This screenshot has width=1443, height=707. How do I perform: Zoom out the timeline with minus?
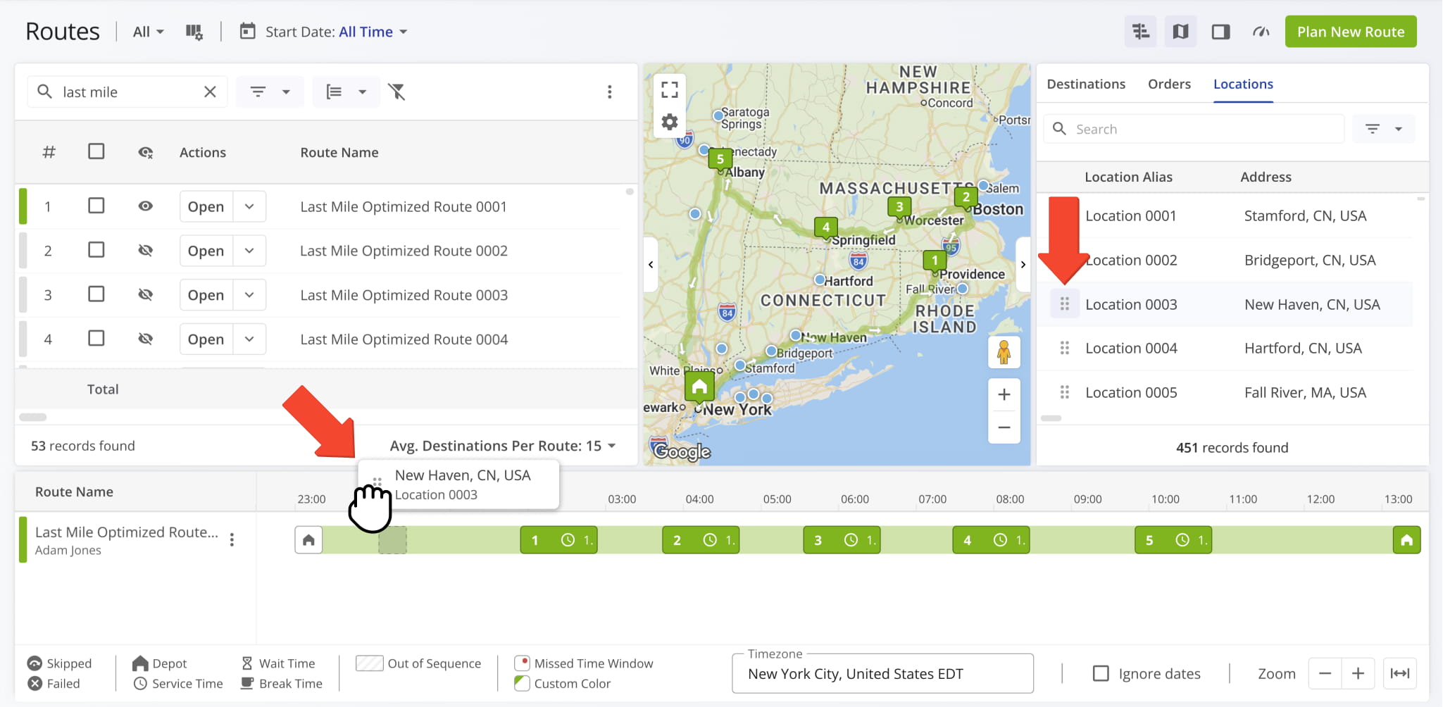pos(1325,674)
